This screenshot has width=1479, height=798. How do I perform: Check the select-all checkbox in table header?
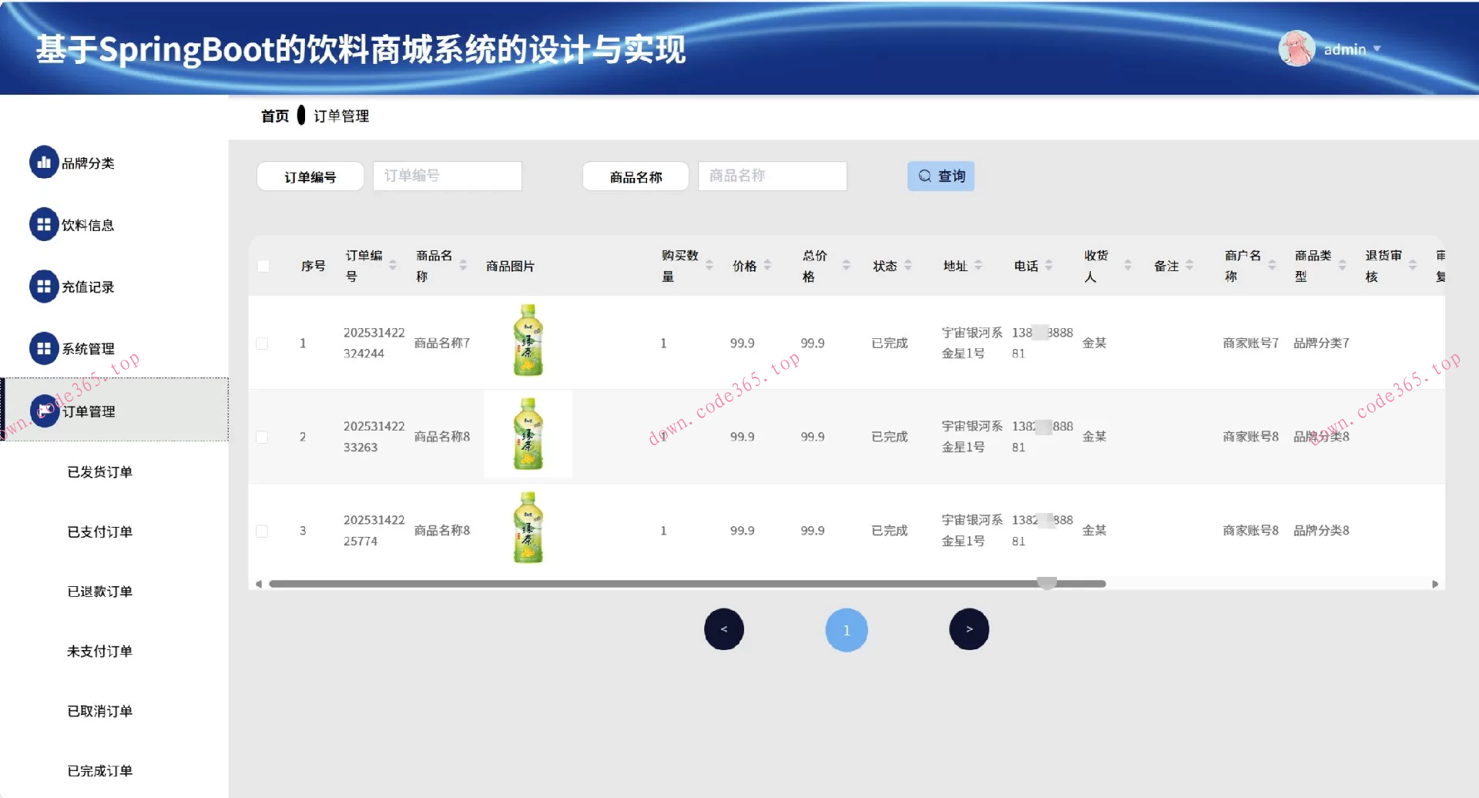pos(263,265)
